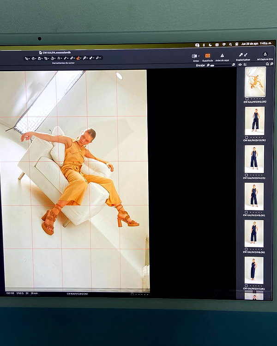Click the menu bar date and time
277x346 pixels.
coord(256,43)
